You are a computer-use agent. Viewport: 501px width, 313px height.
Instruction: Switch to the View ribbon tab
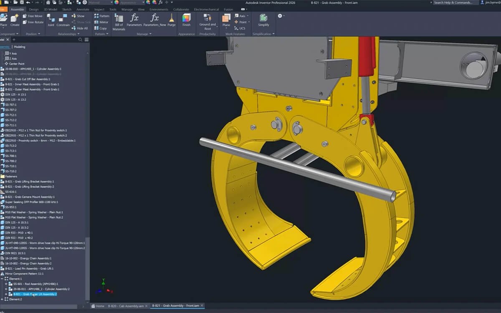(x=141, y=8)
